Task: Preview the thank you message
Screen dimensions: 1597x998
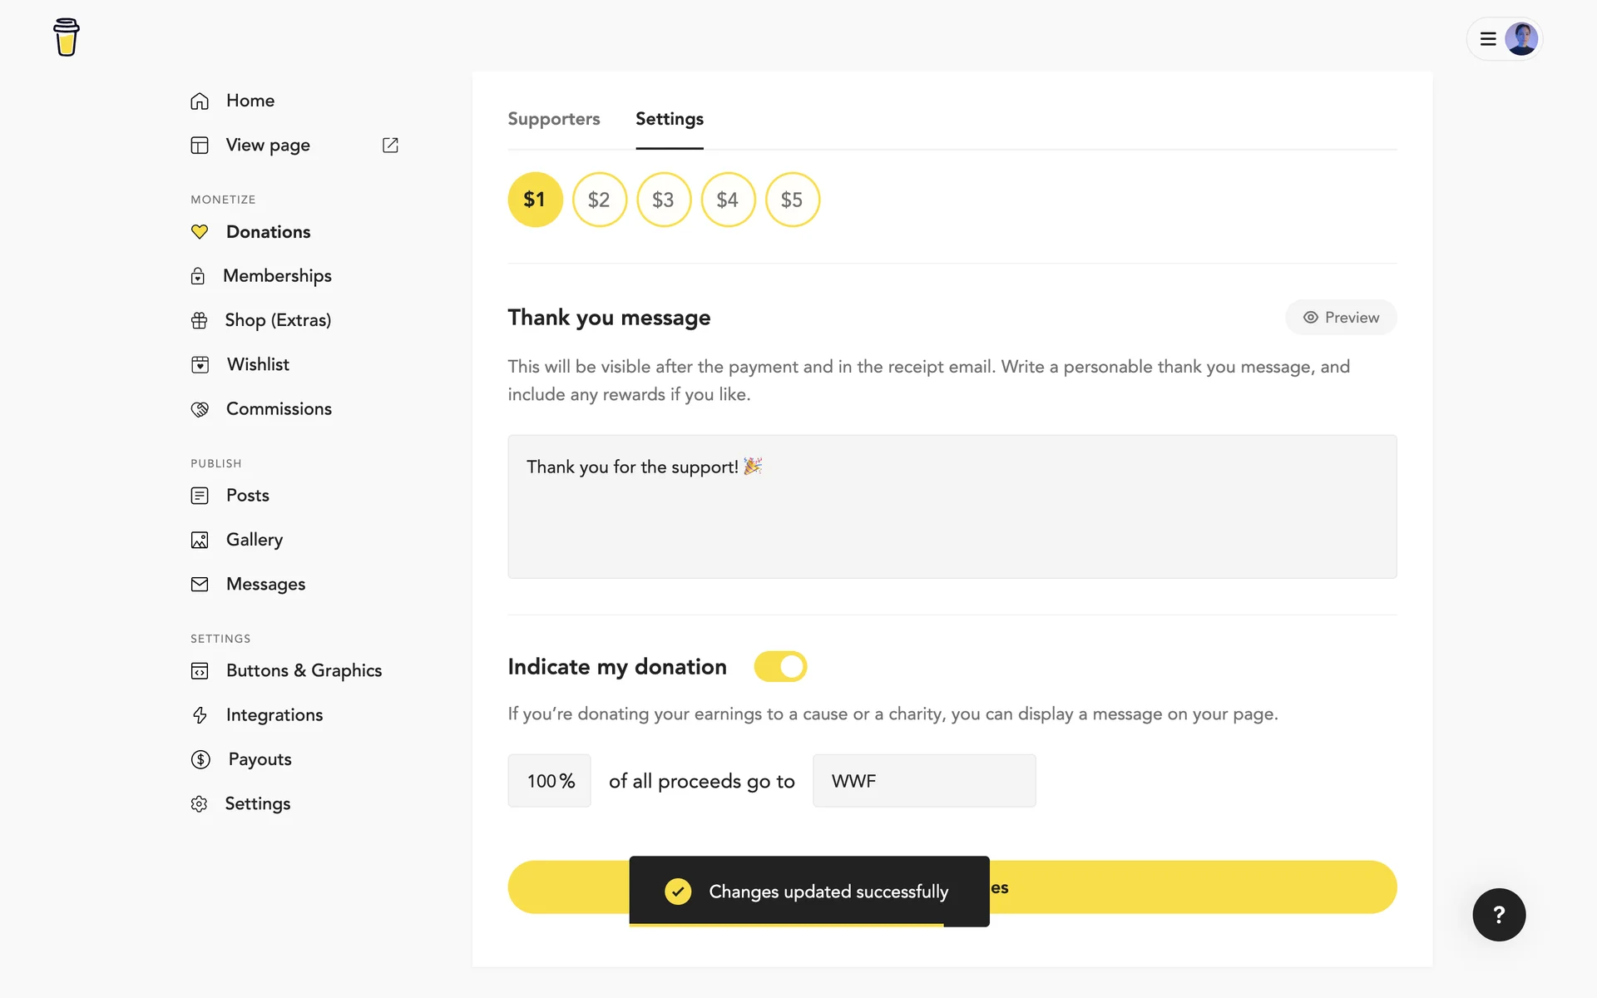Action: click(1341, 318)
